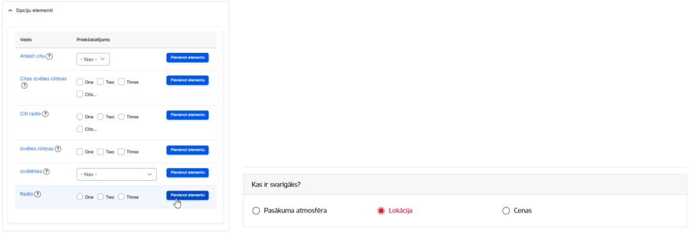Image resolution: width=700 pixels, height=233 pixels.
Task: Select the Pasākuma atmosfēra radio option
Action: click(256, 211)
